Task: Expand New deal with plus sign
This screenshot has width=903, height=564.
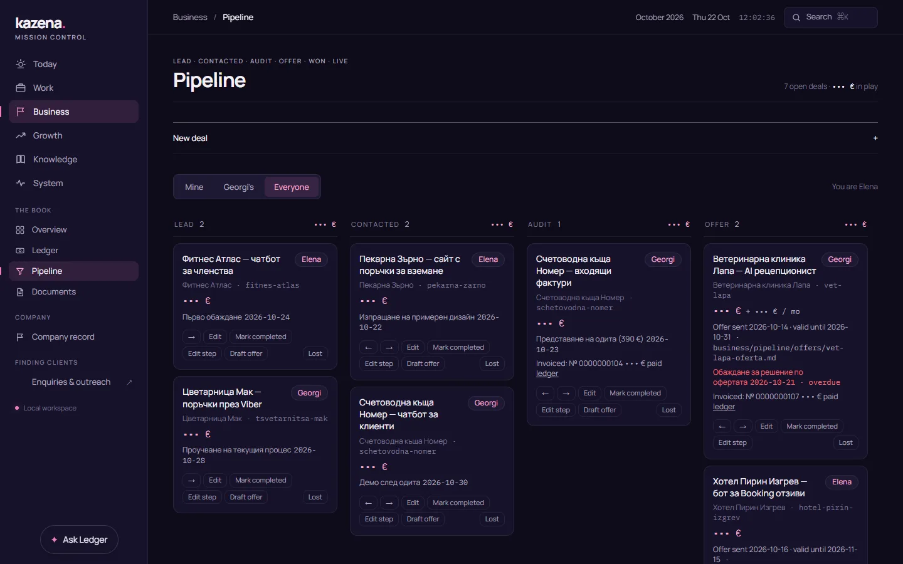Action: point(875,138)
